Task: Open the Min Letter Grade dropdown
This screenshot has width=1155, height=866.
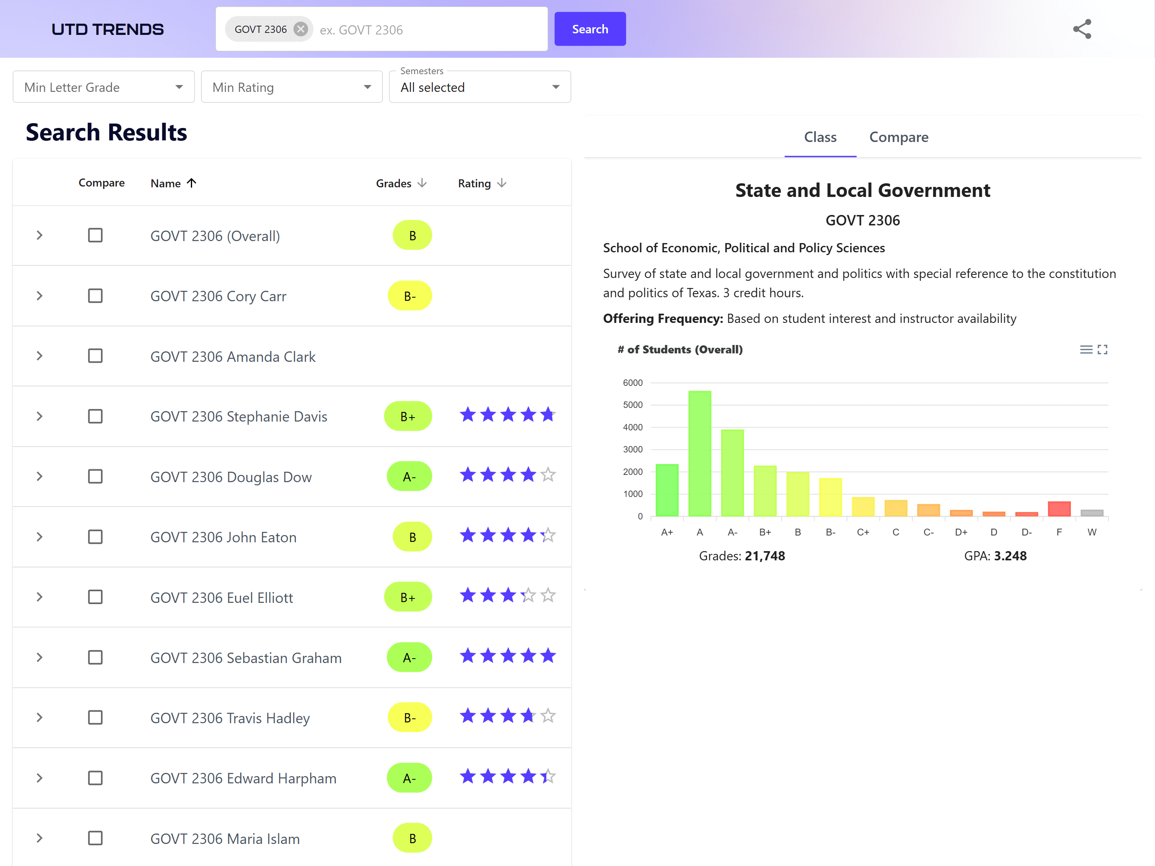Action: coord(103,87)
